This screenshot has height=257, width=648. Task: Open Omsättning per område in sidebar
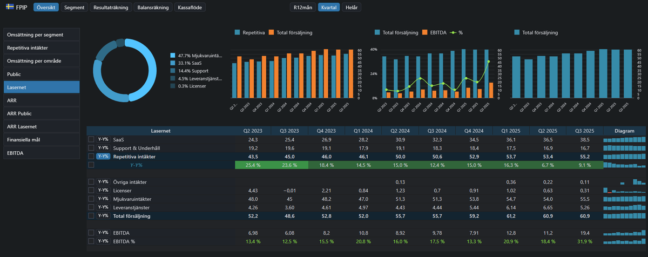(42, 61)
